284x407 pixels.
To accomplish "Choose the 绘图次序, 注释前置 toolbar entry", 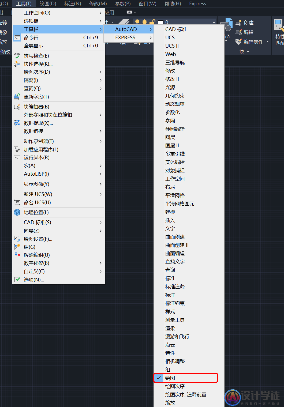I will [x=189, y=394].
